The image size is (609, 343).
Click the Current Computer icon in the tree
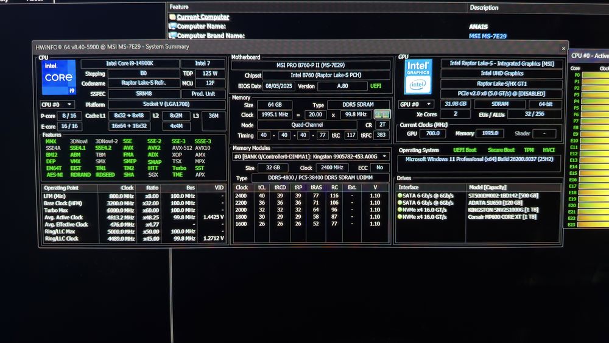[172, 16]
